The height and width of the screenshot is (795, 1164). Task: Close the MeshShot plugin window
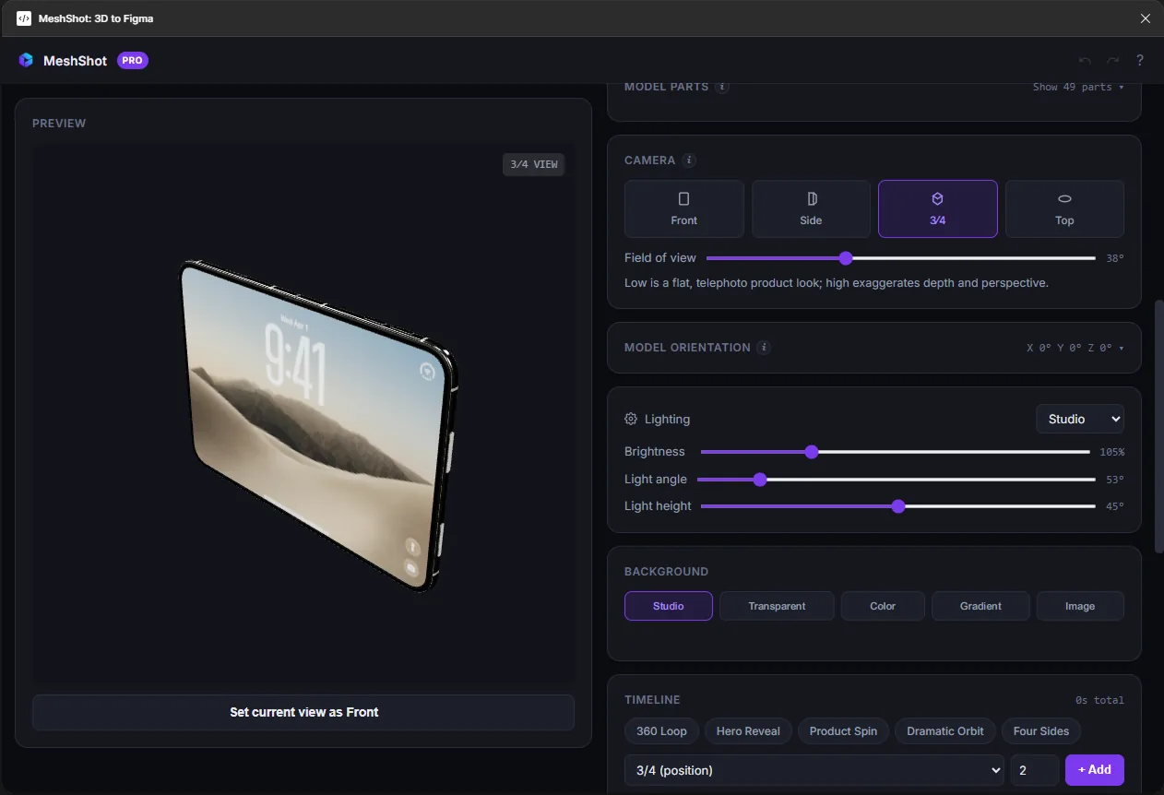(1146, 18)
